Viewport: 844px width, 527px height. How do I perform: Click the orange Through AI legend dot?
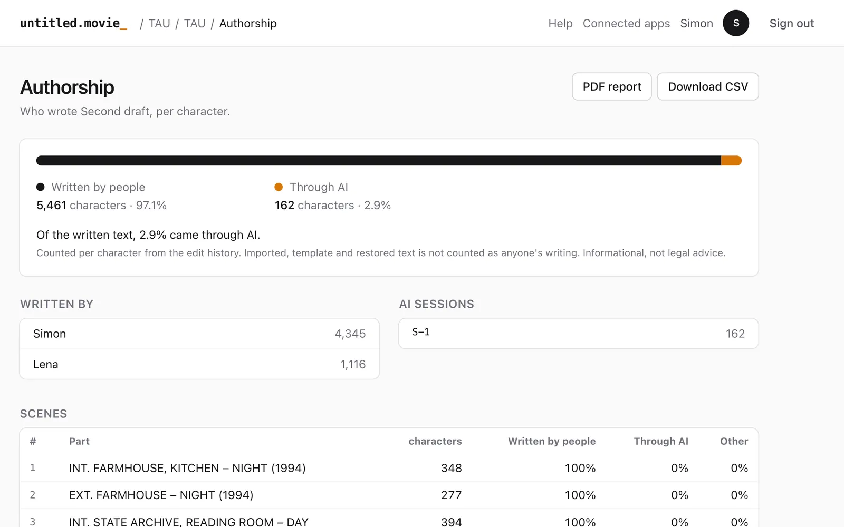tap(279, 187)
